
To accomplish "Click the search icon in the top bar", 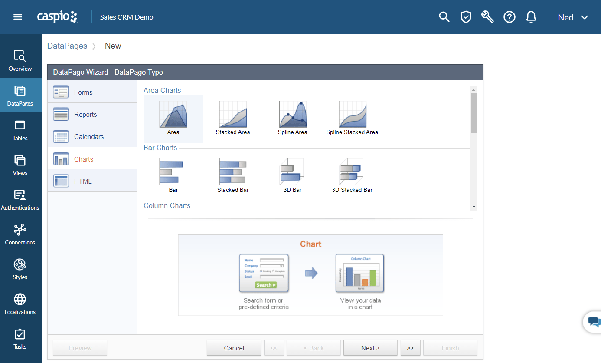I will [x=444, y=17].
